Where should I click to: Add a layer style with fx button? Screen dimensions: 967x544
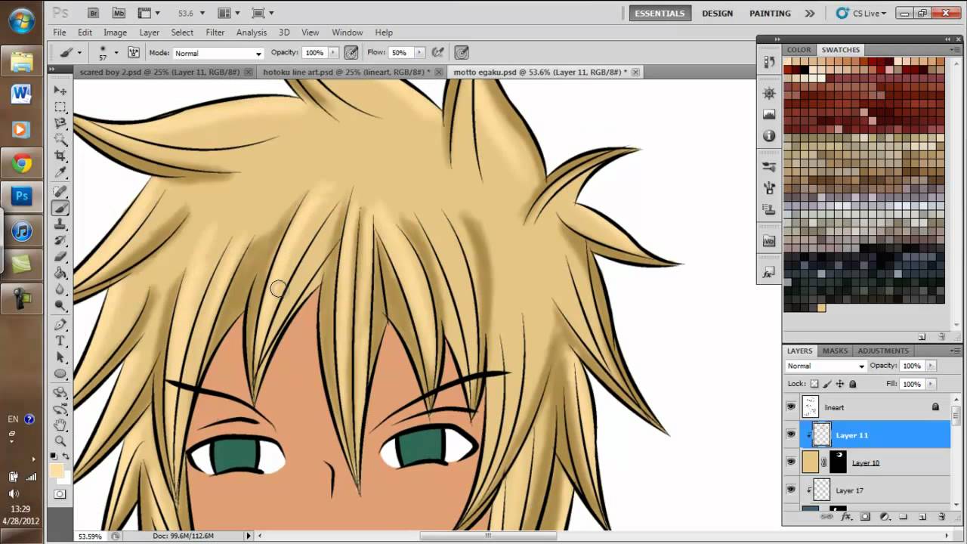pos(846,517)
